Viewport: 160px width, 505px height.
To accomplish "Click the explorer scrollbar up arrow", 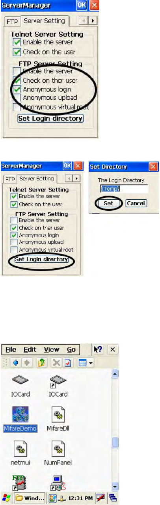I will pos(115,374).
